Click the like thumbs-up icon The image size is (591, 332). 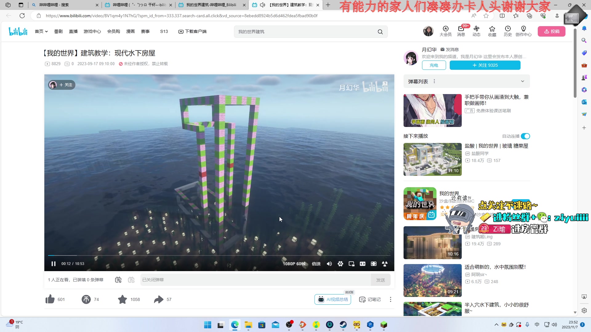50,299
